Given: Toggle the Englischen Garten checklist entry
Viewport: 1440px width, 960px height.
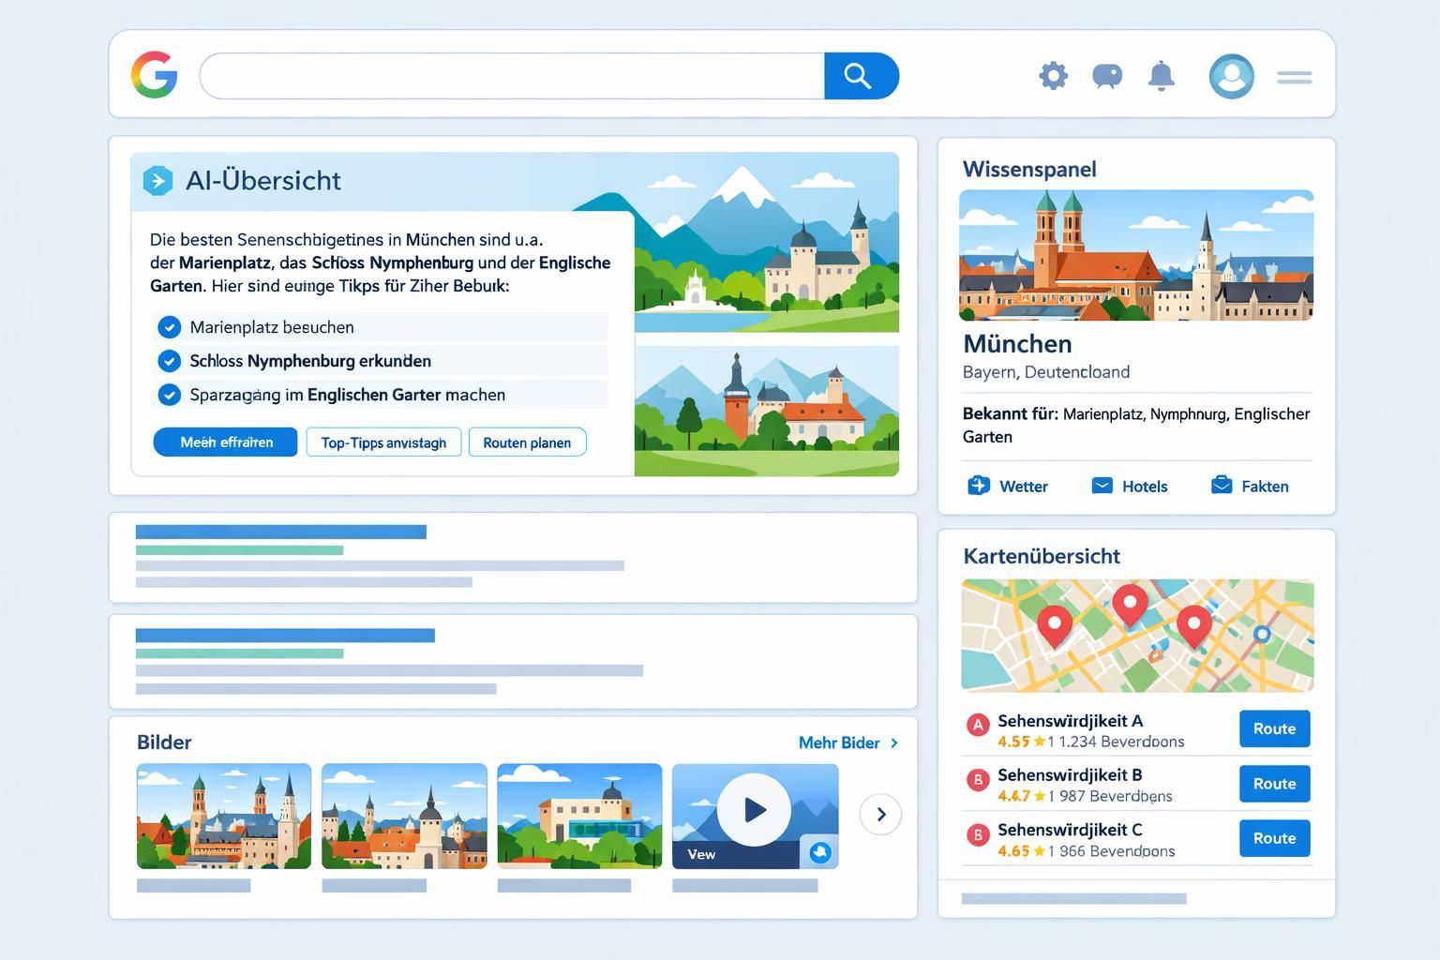Looking at the screenshot, I should tap(170, 395).
